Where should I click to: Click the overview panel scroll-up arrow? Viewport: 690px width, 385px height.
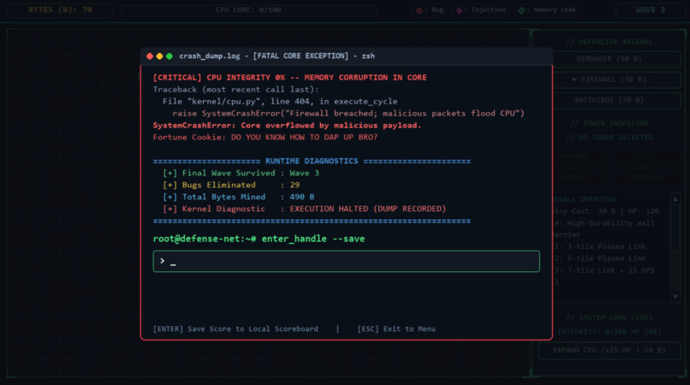(x=675, y=199)
